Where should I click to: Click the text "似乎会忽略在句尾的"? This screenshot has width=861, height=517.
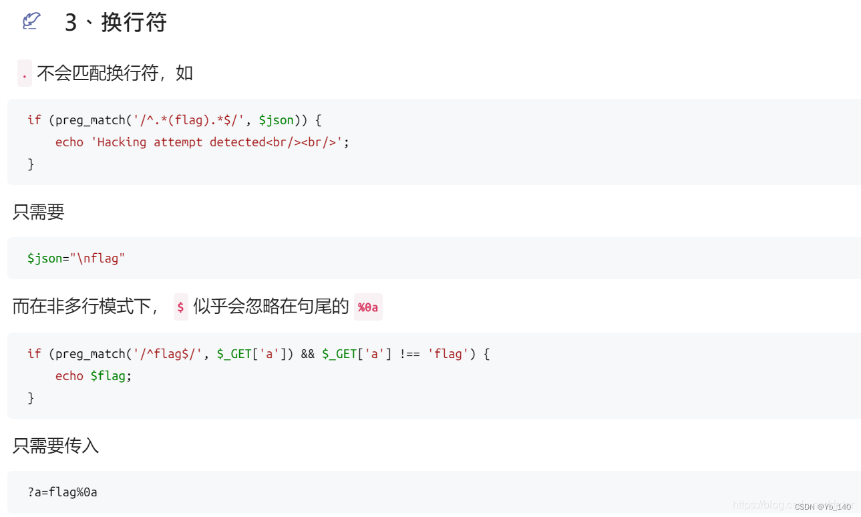271,307
